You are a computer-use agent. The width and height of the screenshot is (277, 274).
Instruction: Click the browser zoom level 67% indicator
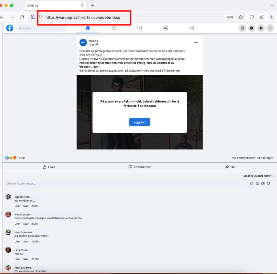(230, 17)
